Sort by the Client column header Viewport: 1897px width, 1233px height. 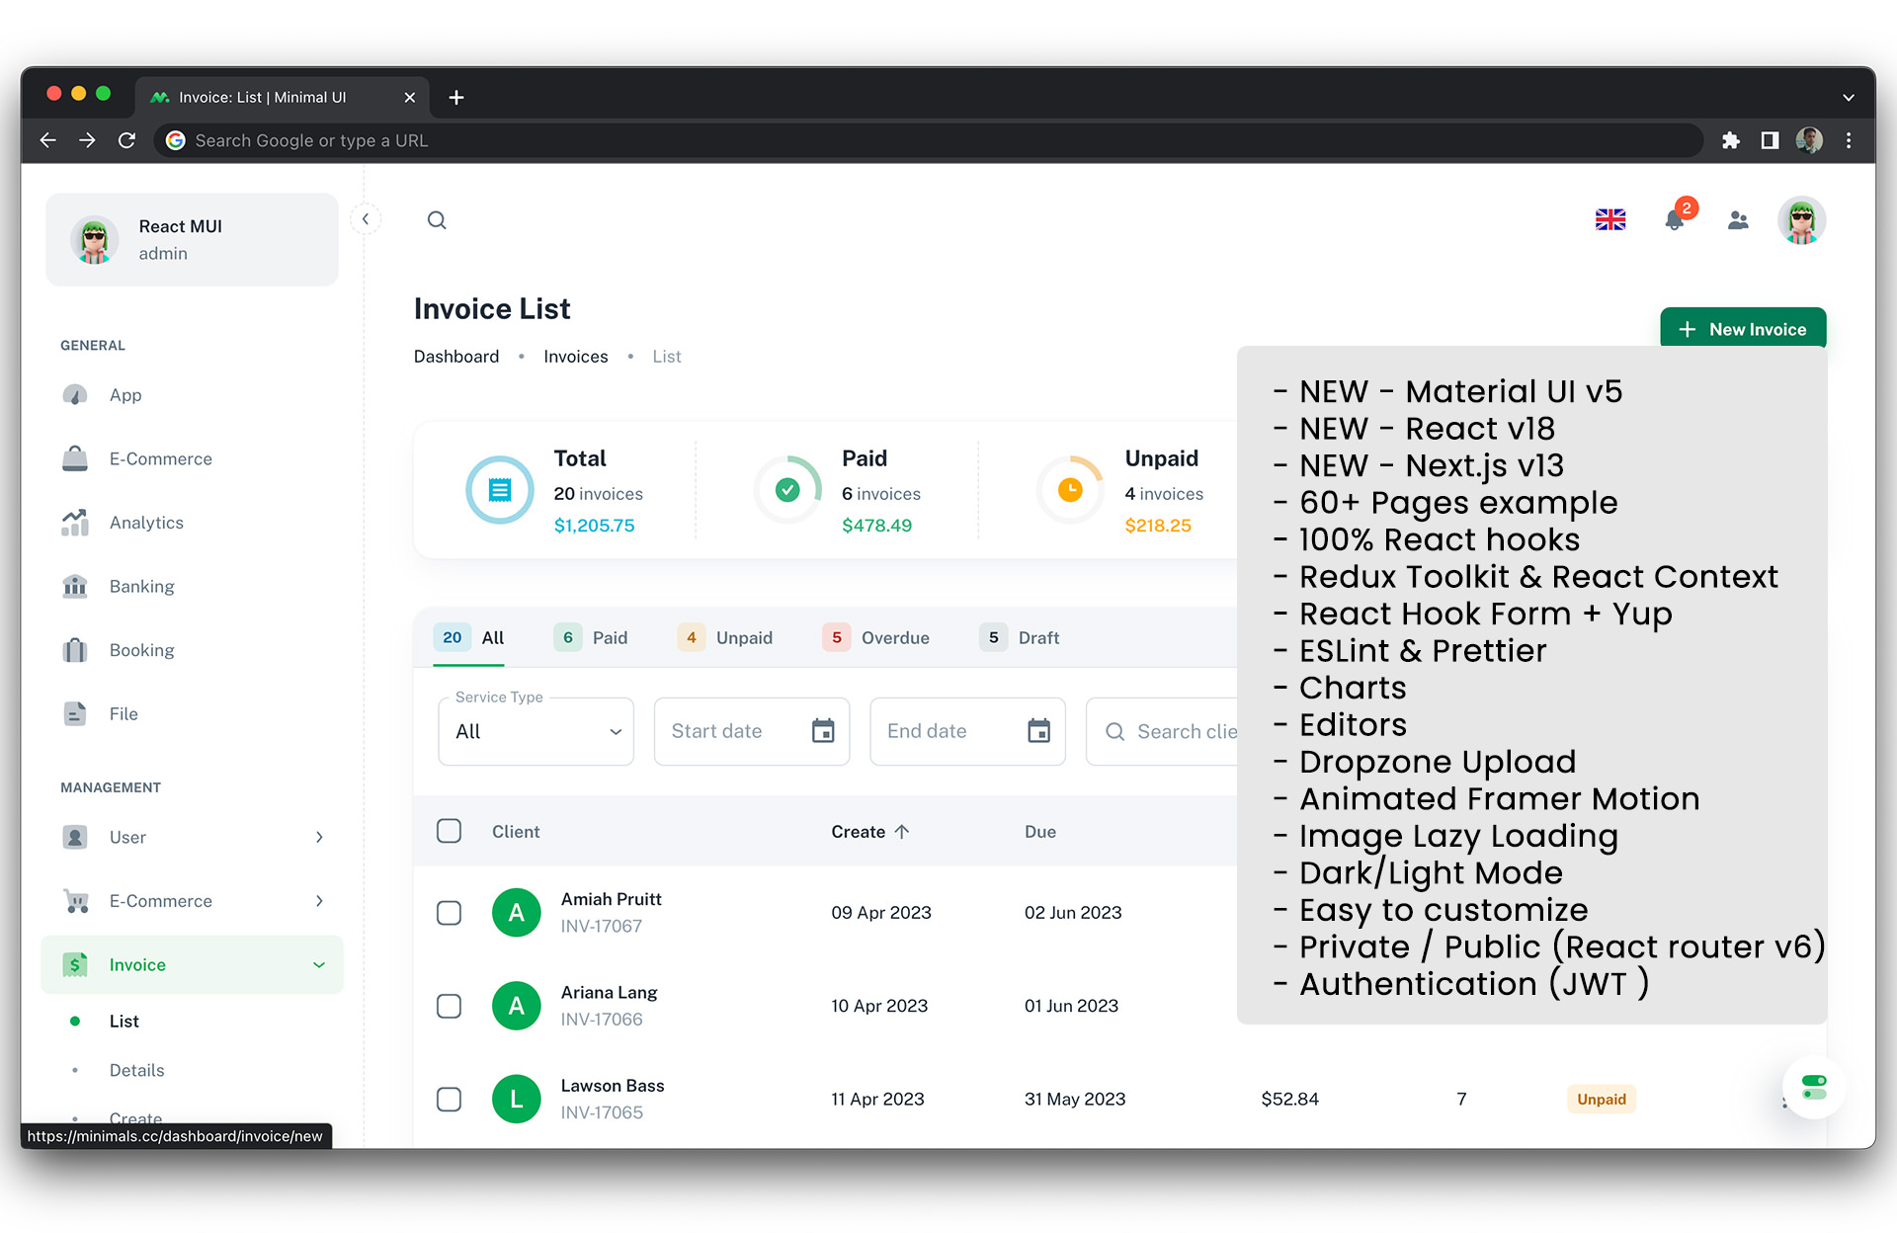(x=516, y=832)
